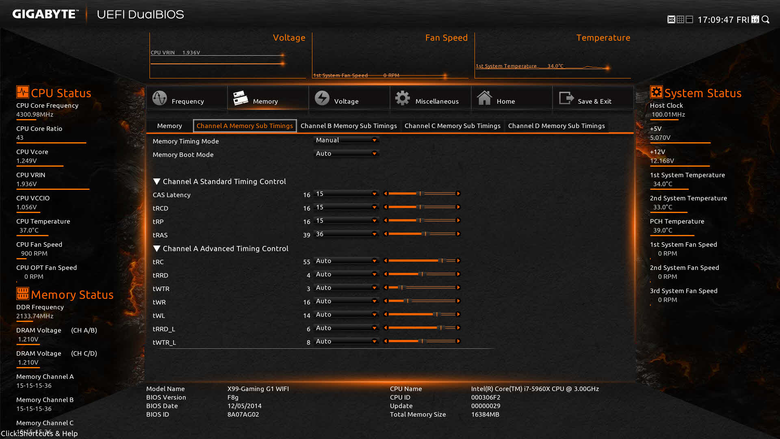
Task: Click the window layout mode icon
Action: point(689,20)
